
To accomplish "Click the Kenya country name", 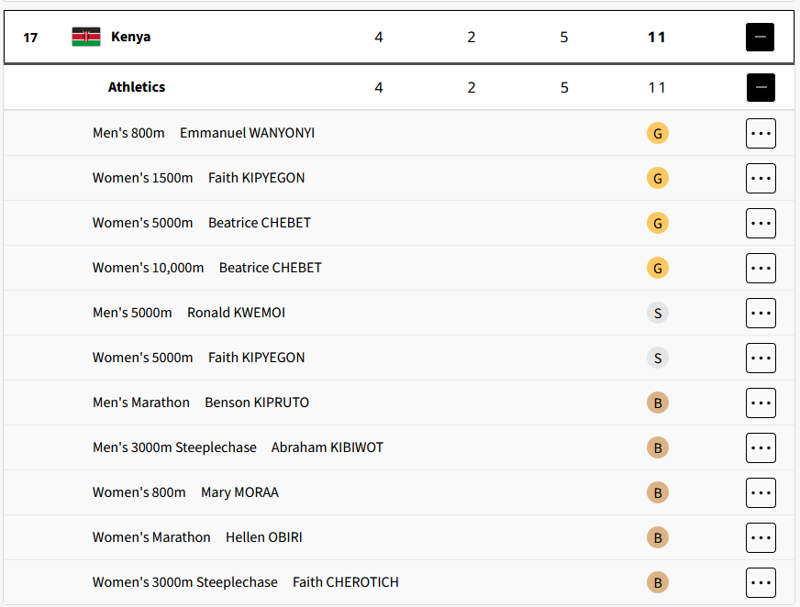I will (x=130, y=38).
